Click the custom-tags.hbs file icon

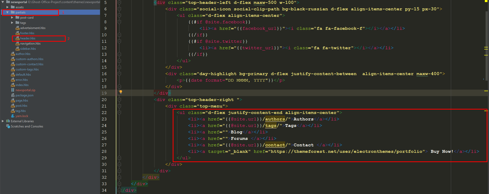click(x=13, y=69)
